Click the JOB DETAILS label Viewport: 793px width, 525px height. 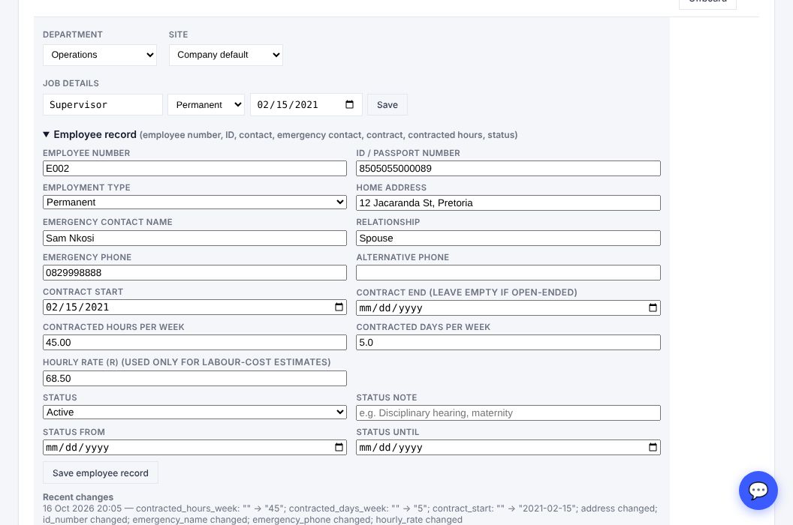71,82
